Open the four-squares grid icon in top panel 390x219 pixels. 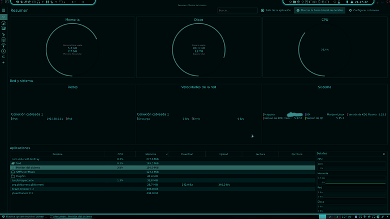[47, 2]
